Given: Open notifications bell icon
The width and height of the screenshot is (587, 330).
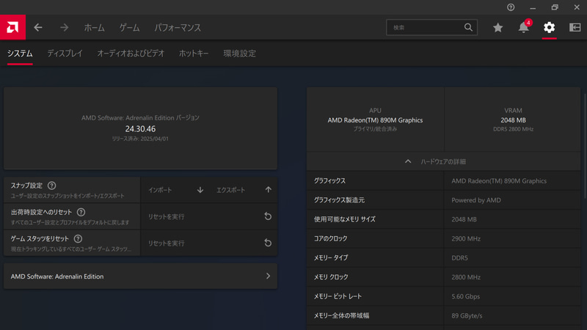Looking at the screenshot, I should tap(524, 27).
